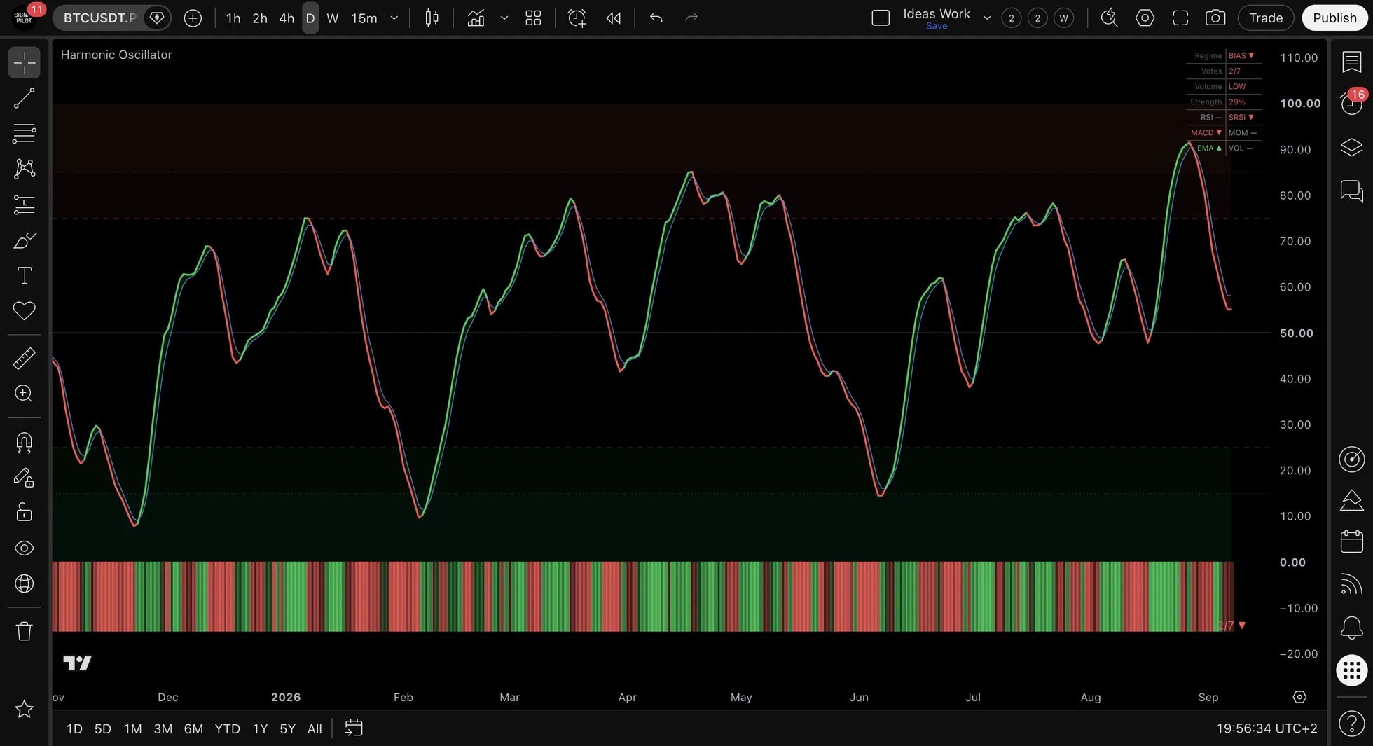Toggle the layout checkbox beside Ideas Work

(881, 18)
